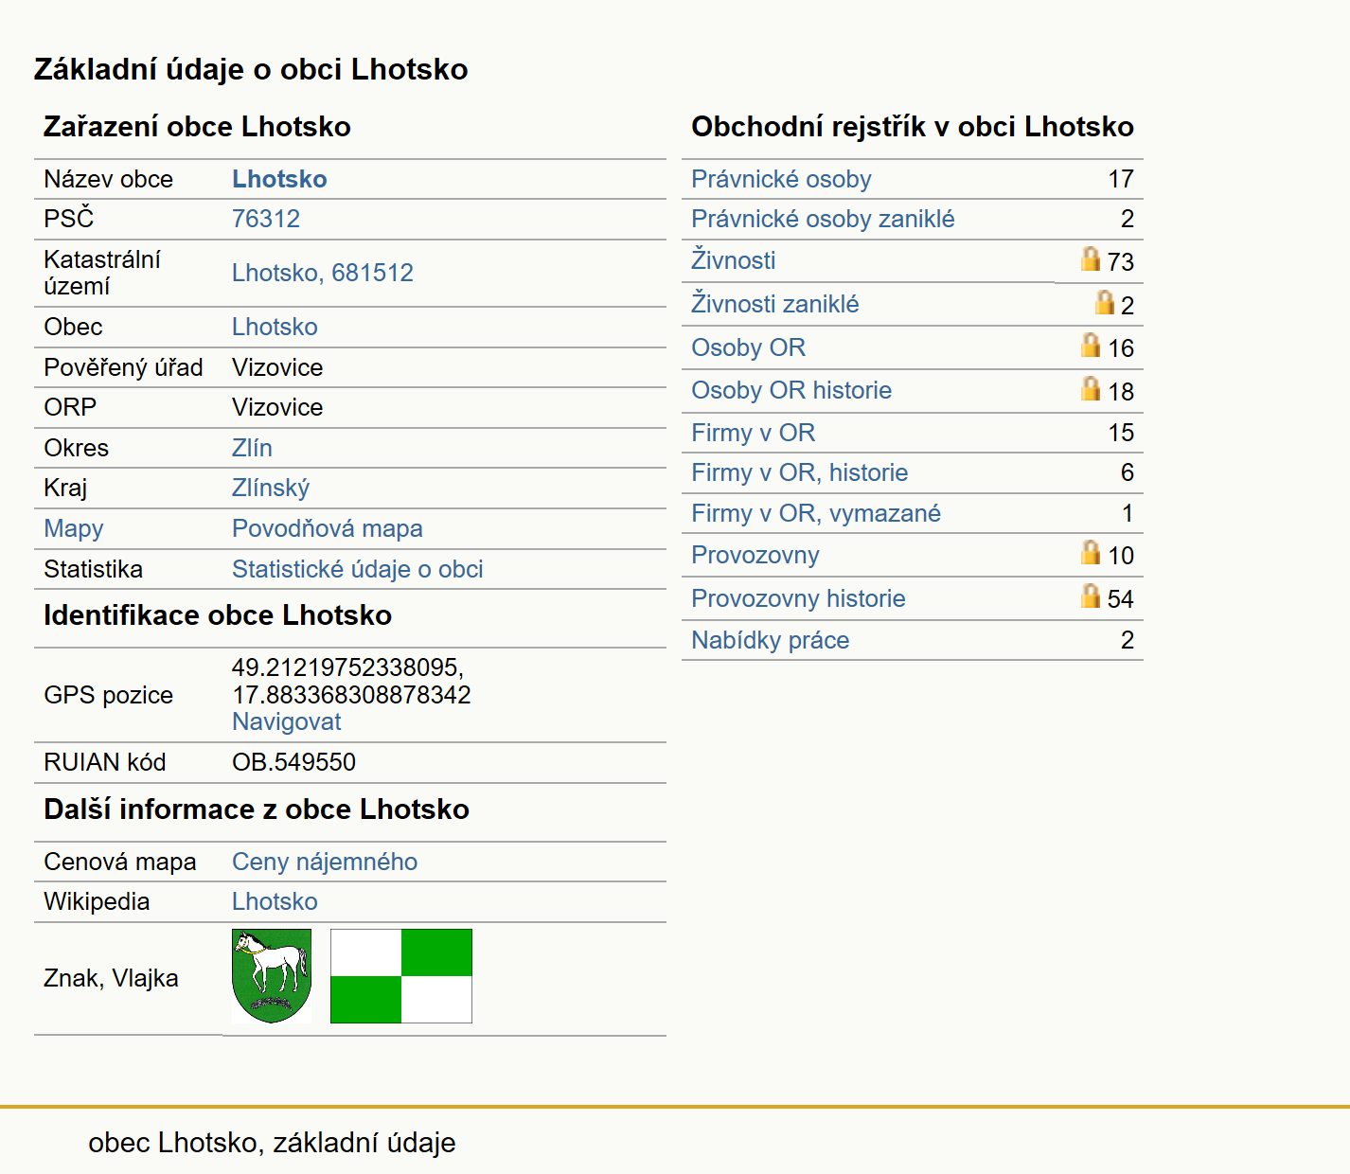Screen dimensions: 1350x1174
Task: Click the lock icon beside Živnosti count 73
Action: coord(1091,258)
